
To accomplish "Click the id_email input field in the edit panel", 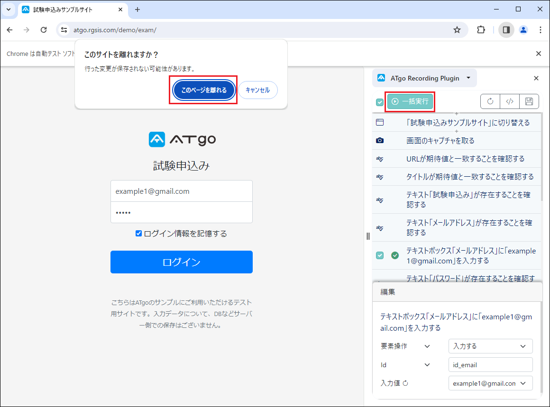I will pyautogui.click(x=490, y=364).
